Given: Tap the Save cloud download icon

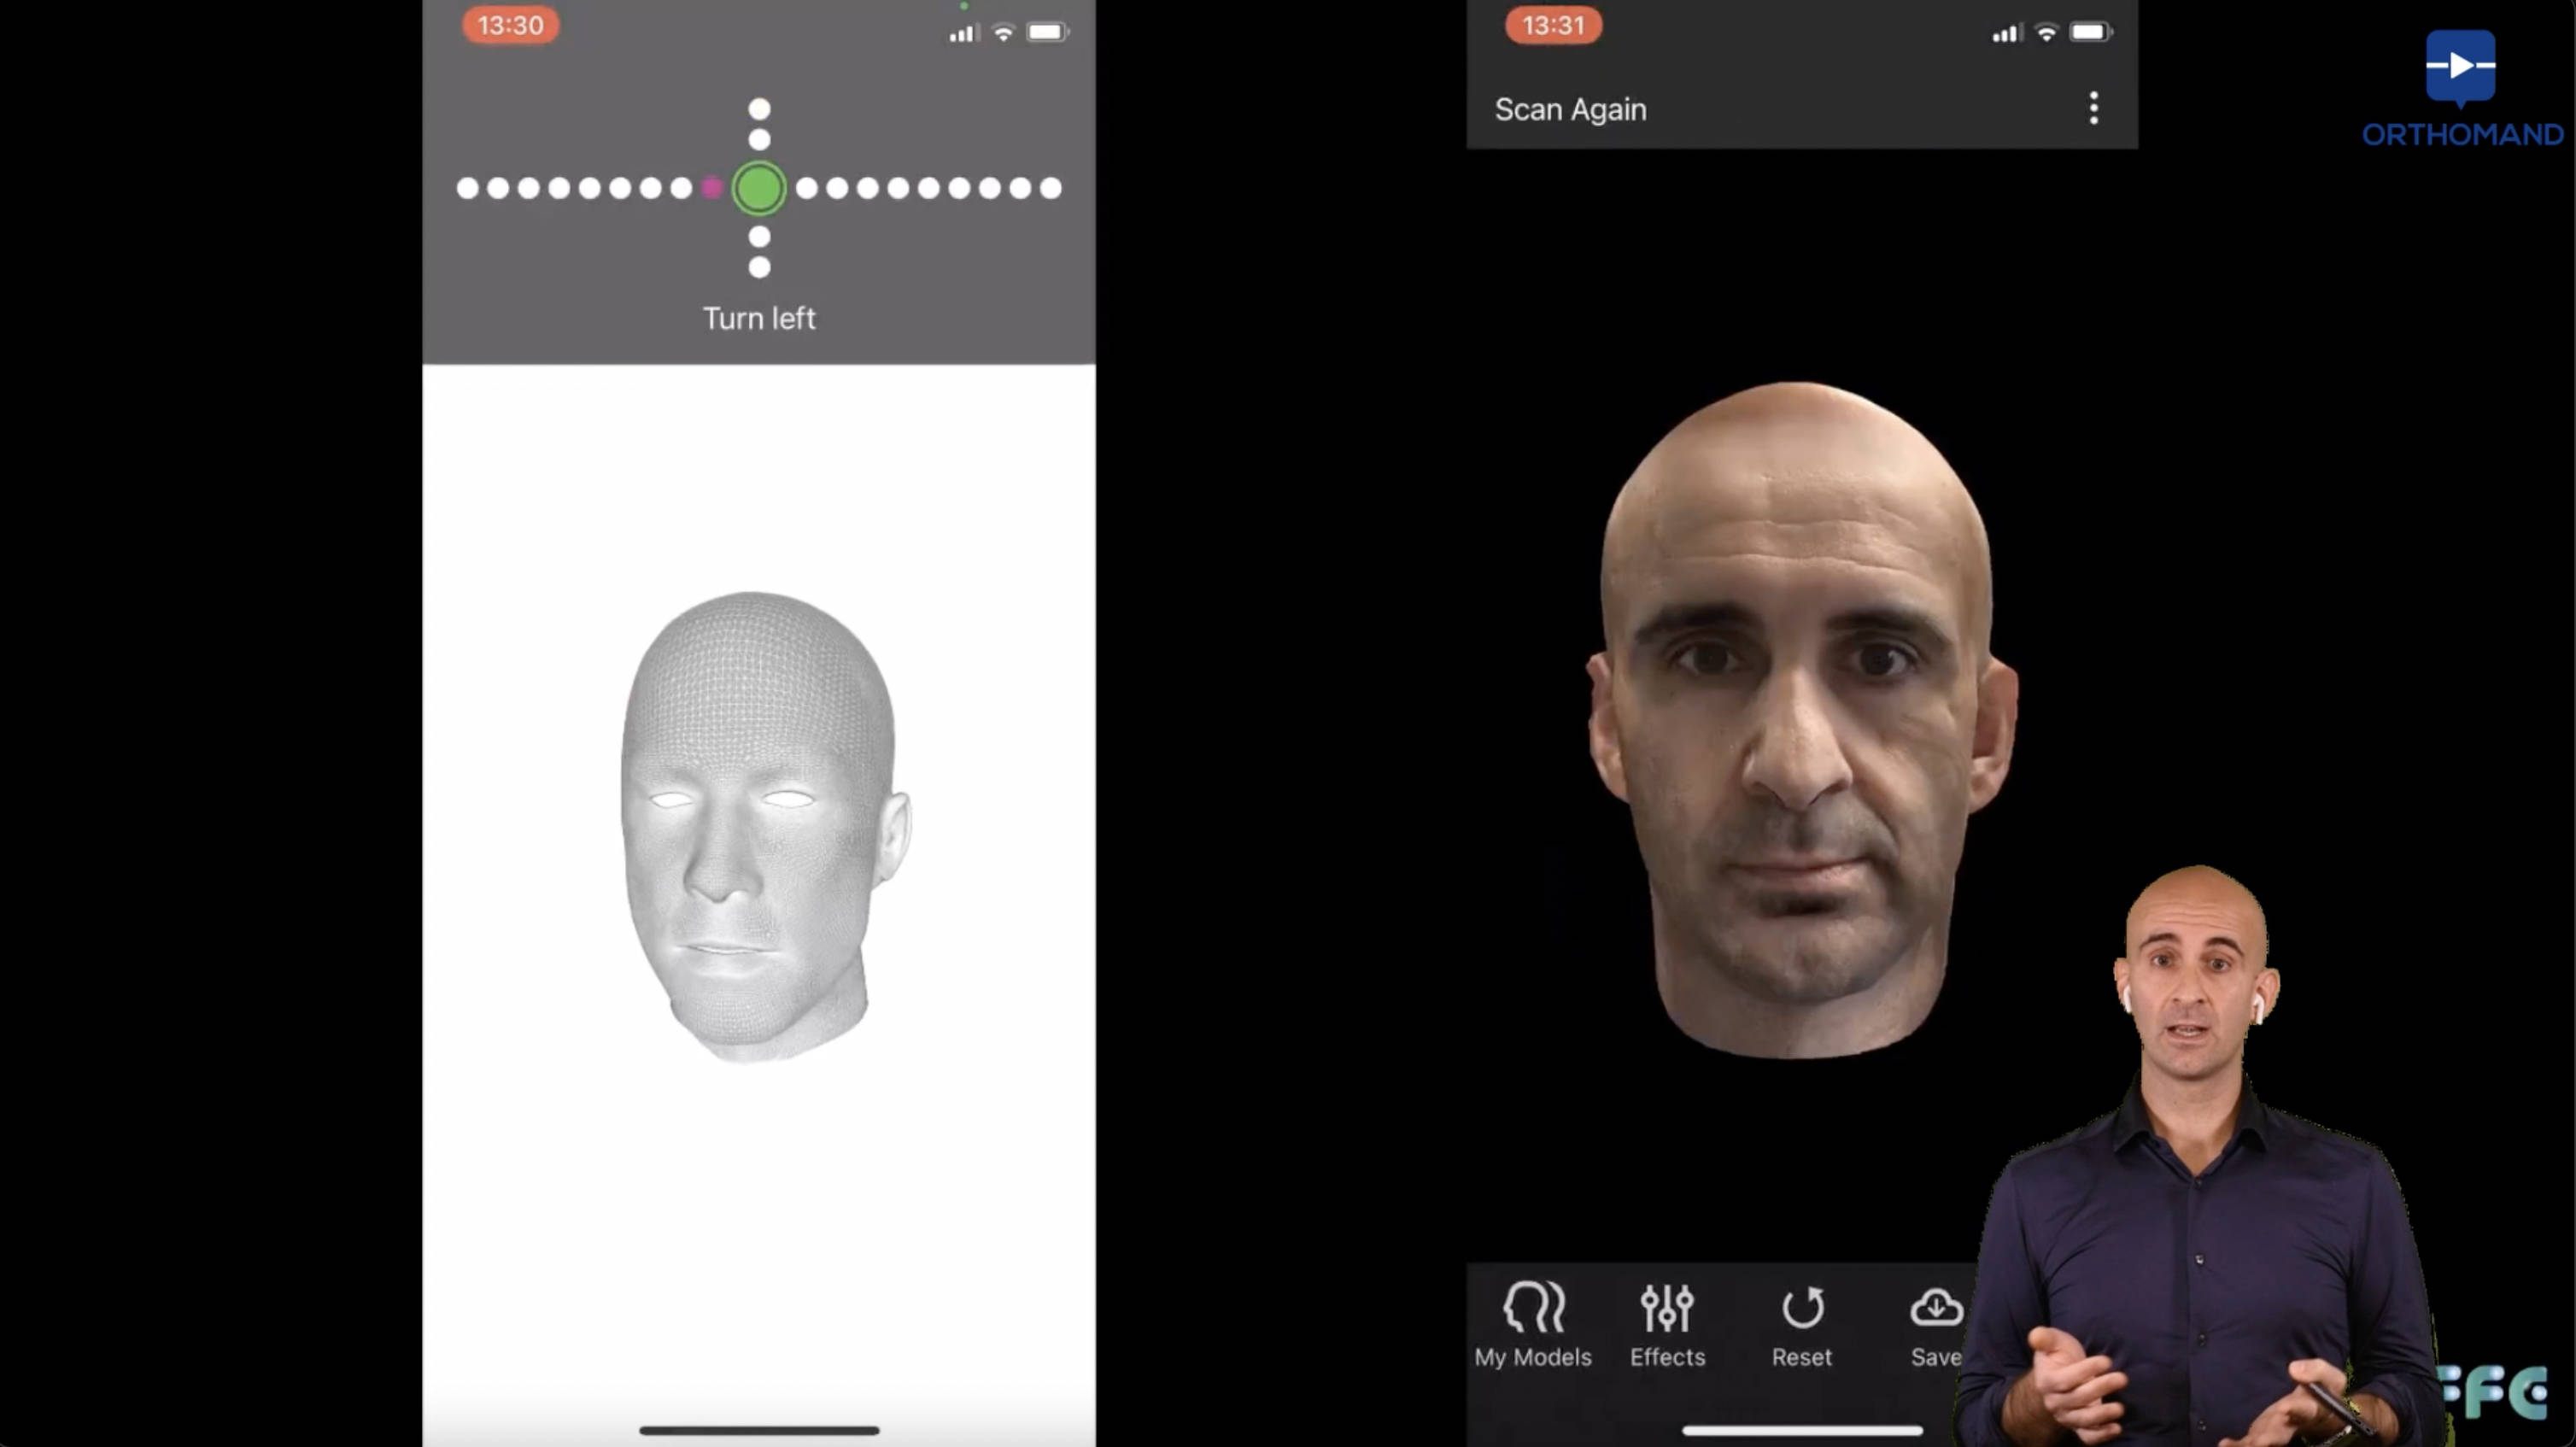Looking at the screenshot, I should point(1936,1307).
